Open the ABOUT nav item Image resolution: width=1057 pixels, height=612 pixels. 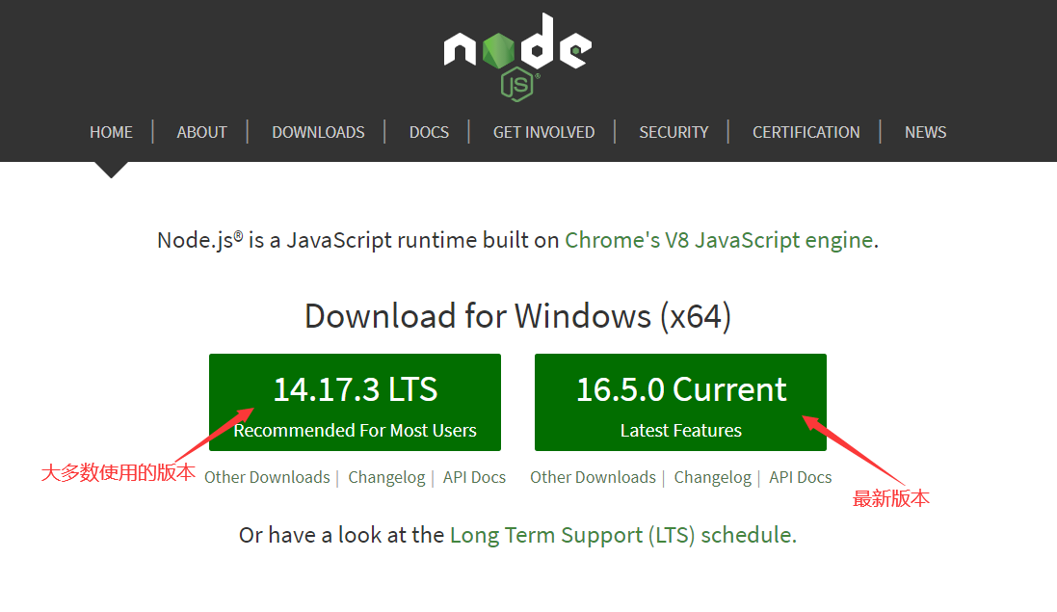point(201,132)
